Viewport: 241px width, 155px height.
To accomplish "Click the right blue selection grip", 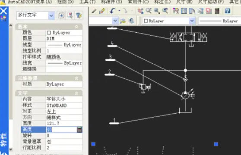I will pos(216,144).
